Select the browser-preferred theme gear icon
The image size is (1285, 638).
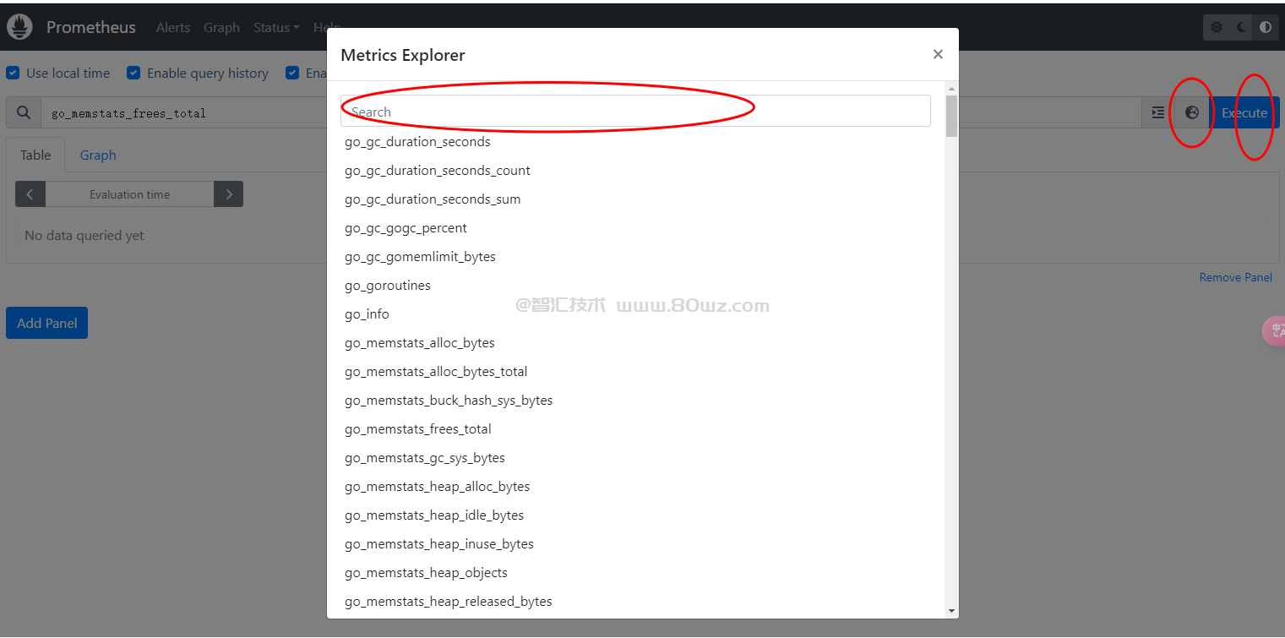[1217, 27]
